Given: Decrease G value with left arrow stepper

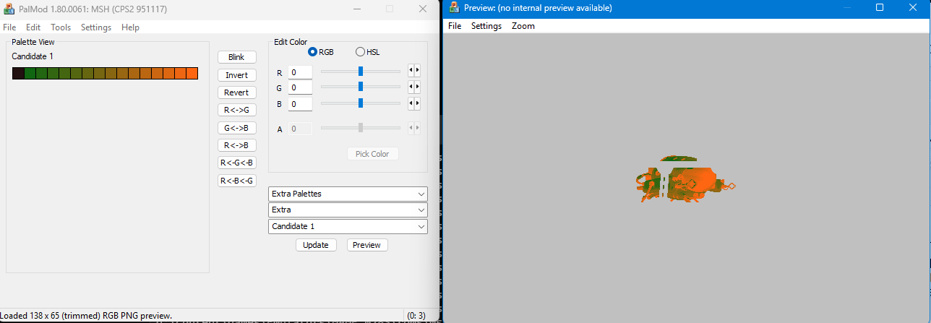Looking at the screenshot, I should pos(411,87).
